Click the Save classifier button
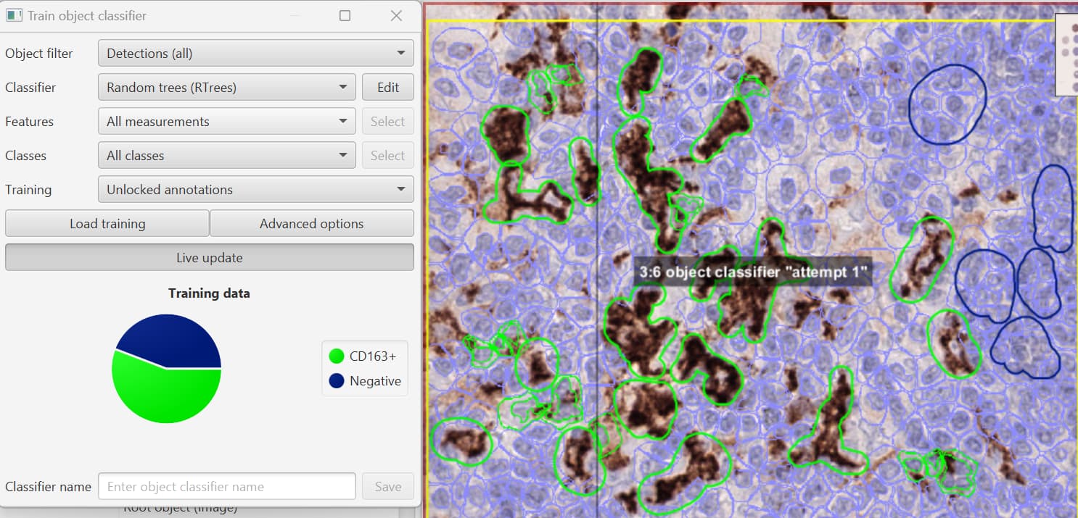Screen dimensions: 1078x518 pyautogui.click(x=387, y=486)
